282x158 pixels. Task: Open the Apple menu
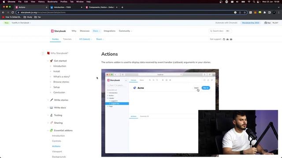[x=4, y=2]
